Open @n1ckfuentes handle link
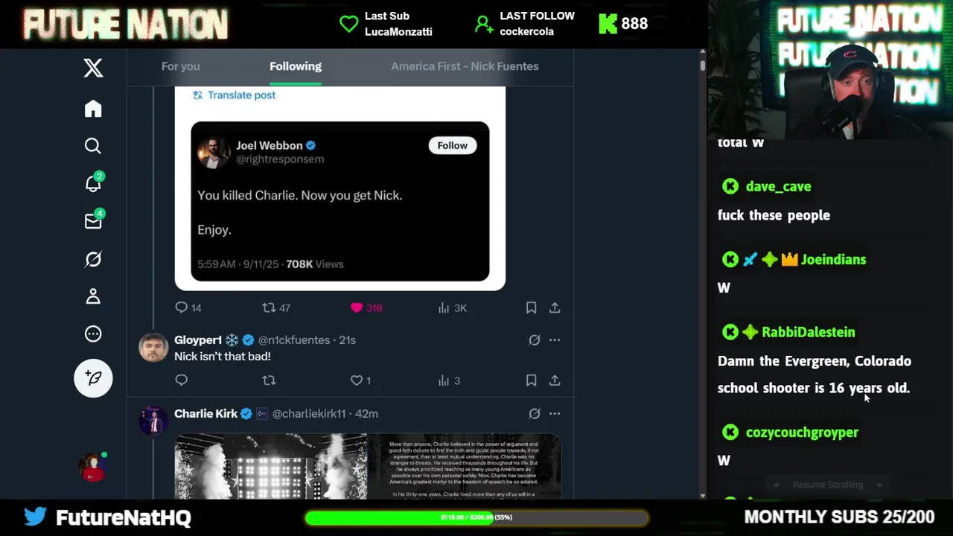This screenshot has height=536, width=953. pyautogui.click(x=294, y=339)
